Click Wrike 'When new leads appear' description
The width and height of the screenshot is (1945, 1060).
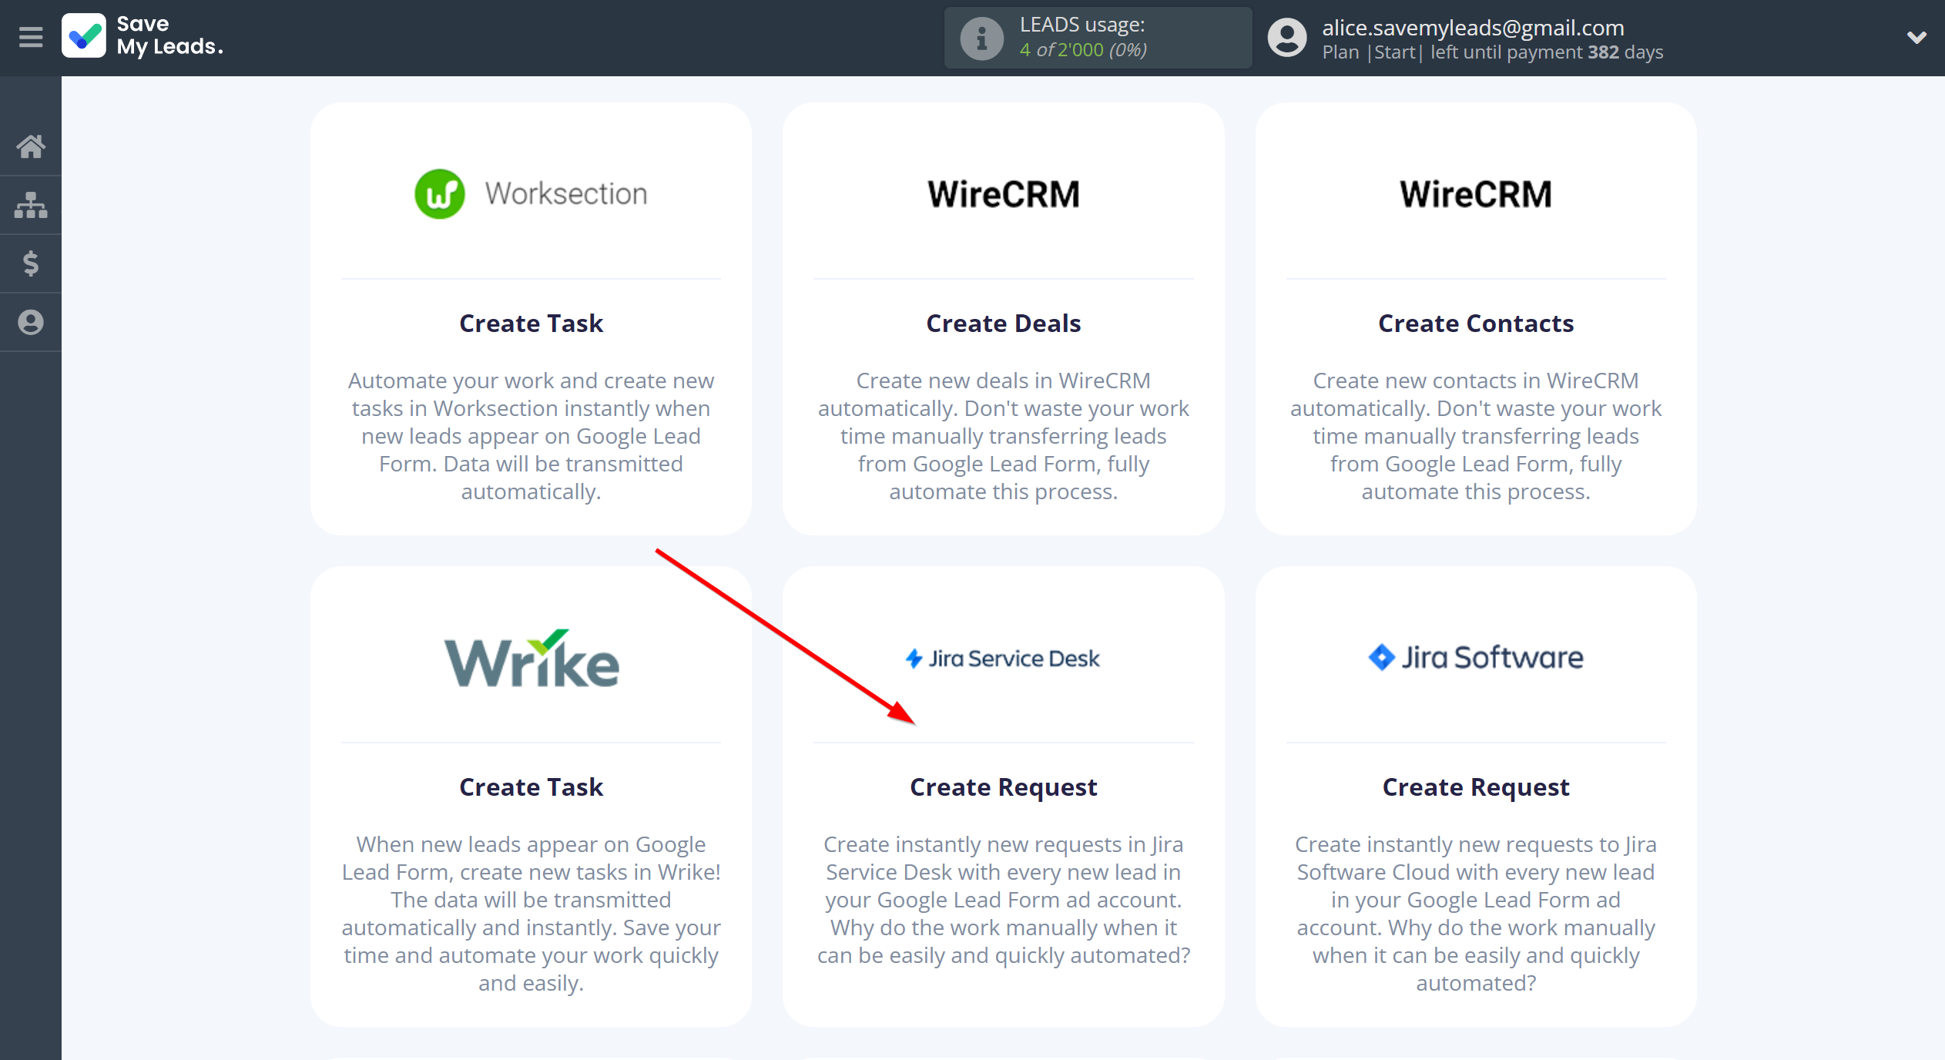tap(531, 914)
